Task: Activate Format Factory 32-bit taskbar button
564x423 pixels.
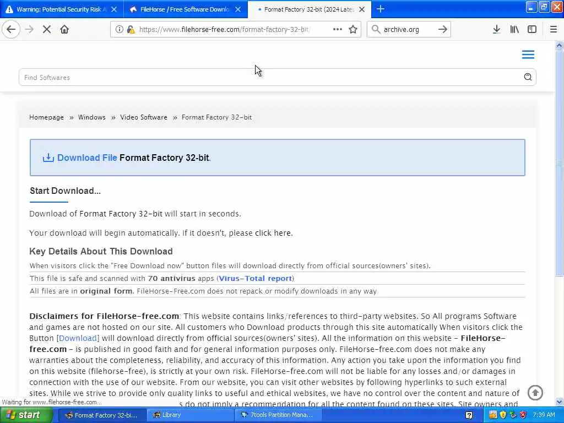Action: click(x=102, y=415)
